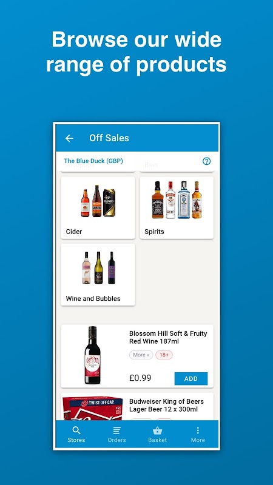This screenshot has width=273, height=485.
Task: Open The Blue Duck (GBP) store link
Action: (93, 161)
